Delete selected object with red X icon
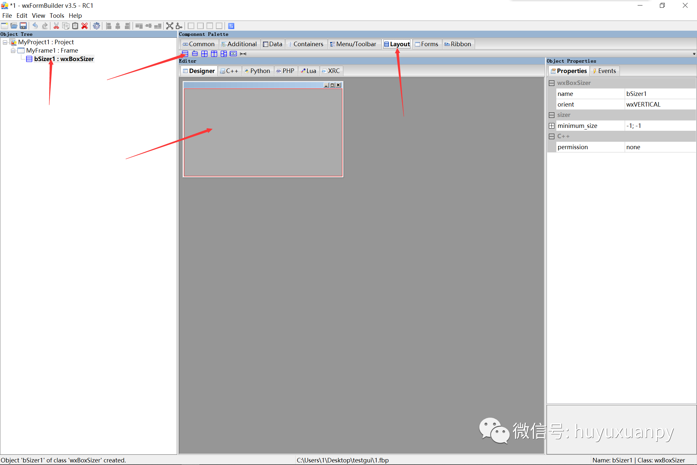 [85, 26]
